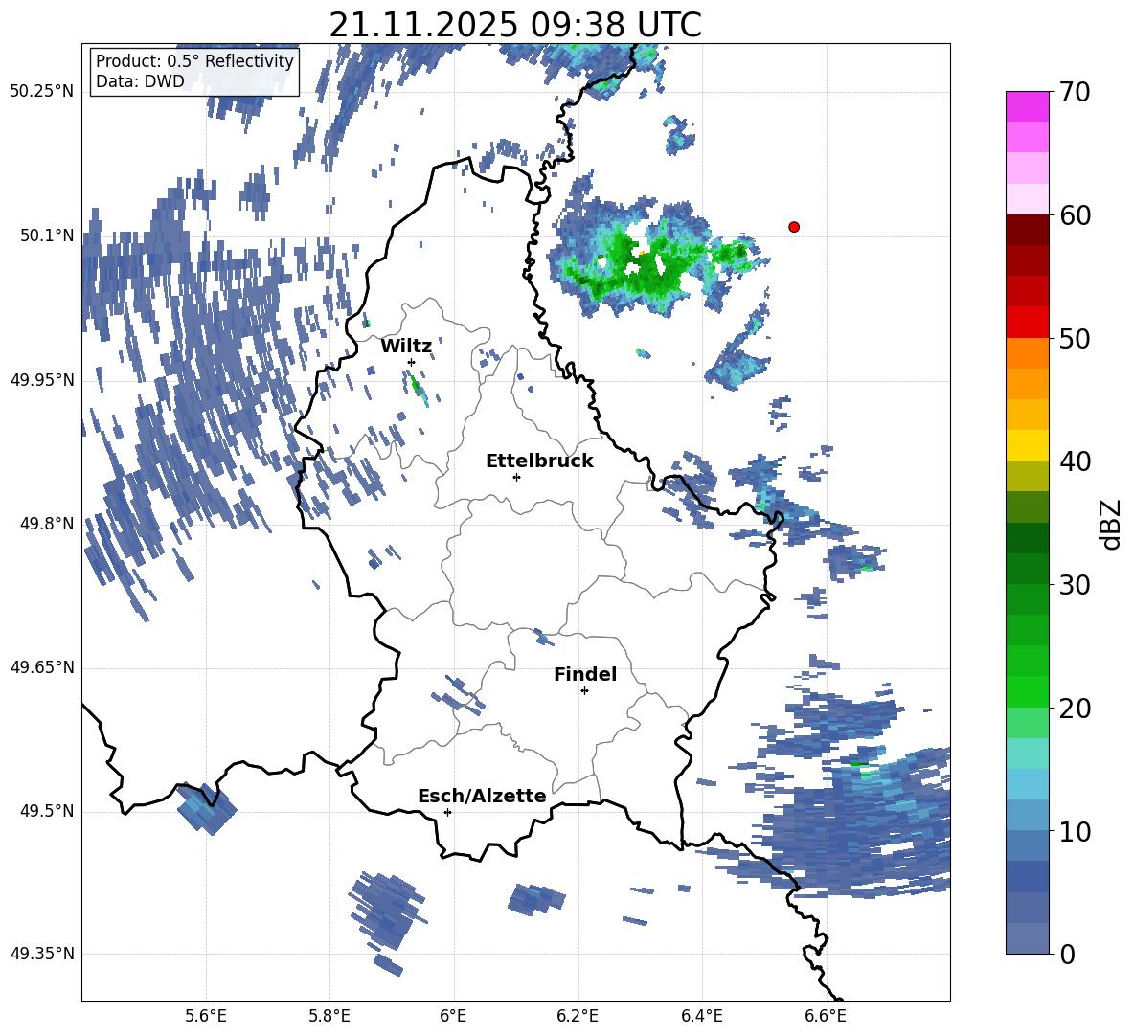The image size is (1134, 1035).
Task: Click the 5.6°E longitude tick label
Action: coord(205,1016)
